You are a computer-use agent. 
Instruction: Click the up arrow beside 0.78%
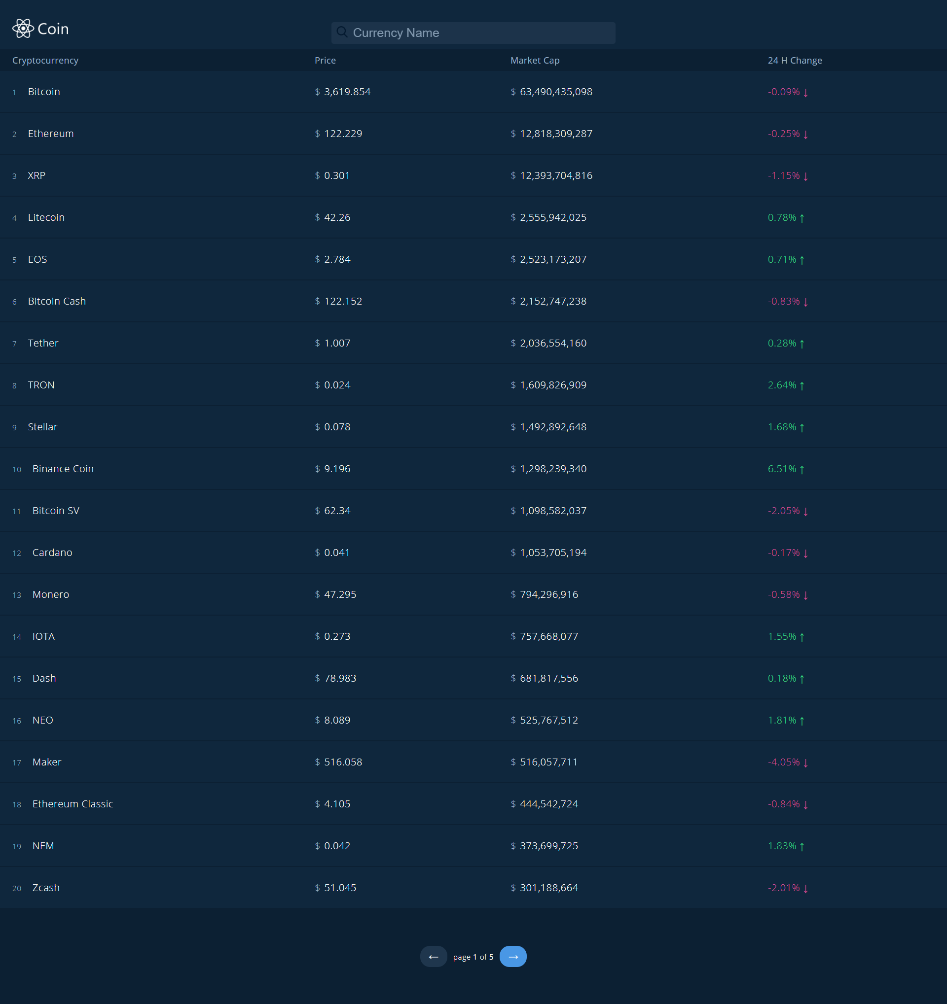pyautogui.click(x=802, y=218)
